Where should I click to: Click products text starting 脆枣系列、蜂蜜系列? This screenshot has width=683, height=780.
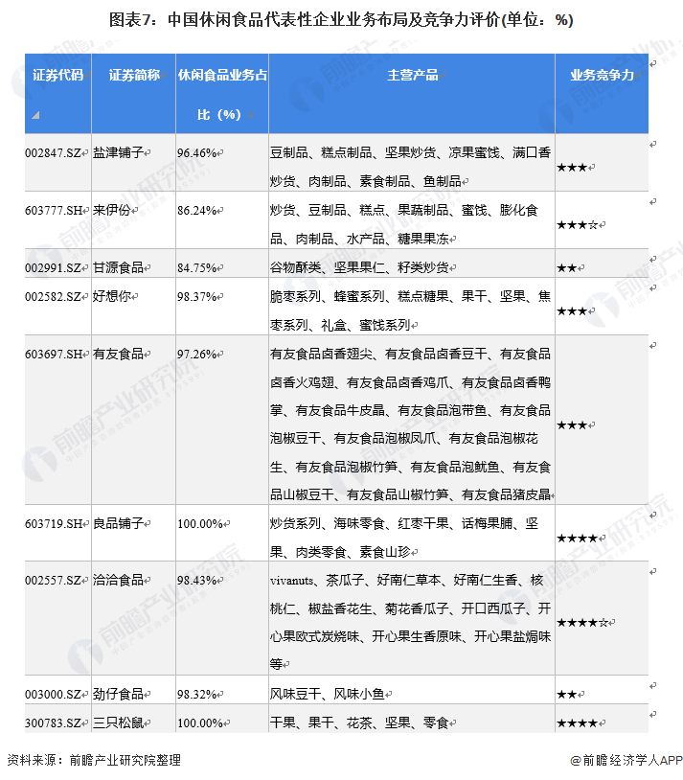pos(410,310)
